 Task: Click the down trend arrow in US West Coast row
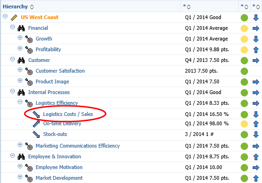point(256,18)
